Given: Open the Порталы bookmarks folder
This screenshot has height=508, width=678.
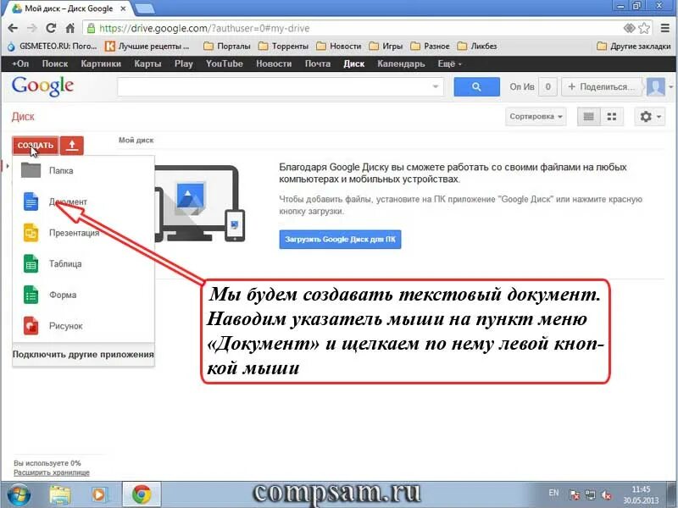Looking at the screenshot, I should click(227, 47).
